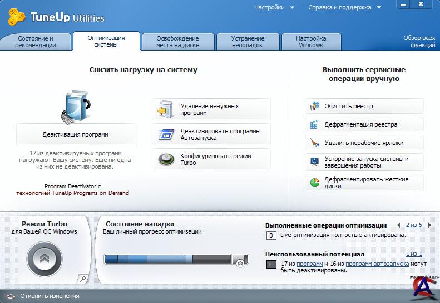Click the 2 из 6 link
Image resolution: width=440 pixels, height=303 pixels.
pyautogui.click(x=414, y=225)
